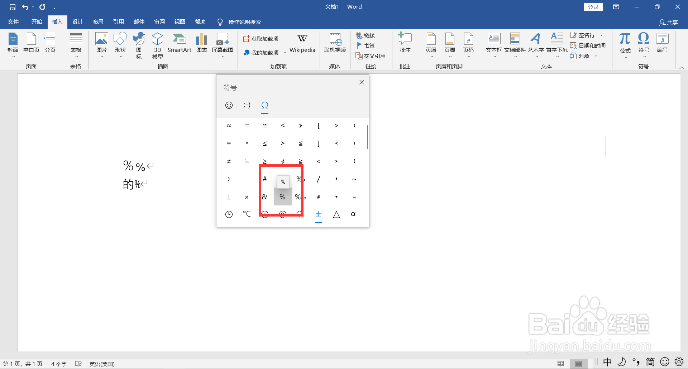Click the Icons (图标) button
The height and width of the screenshot is (369, 688).
click(x=139, y=45)
